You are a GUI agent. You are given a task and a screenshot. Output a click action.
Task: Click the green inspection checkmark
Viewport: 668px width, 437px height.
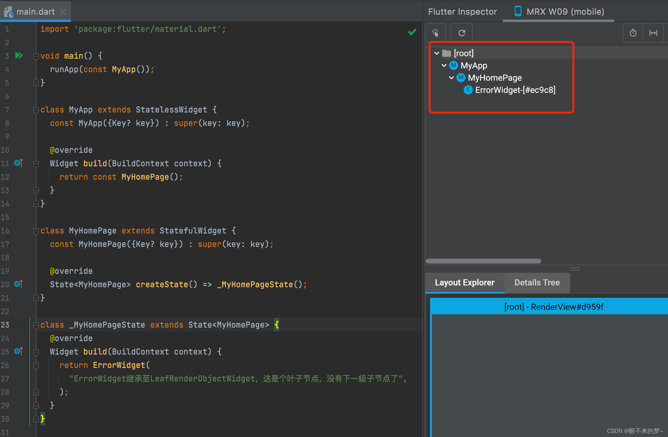412,32
